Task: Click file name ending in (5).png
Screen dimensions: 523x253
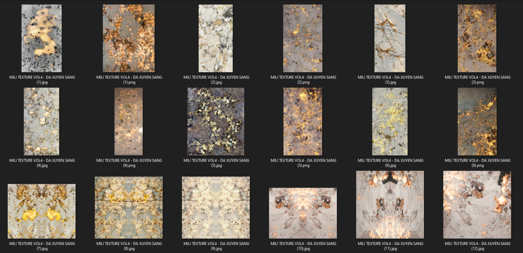Action: (x=303, y=163)
